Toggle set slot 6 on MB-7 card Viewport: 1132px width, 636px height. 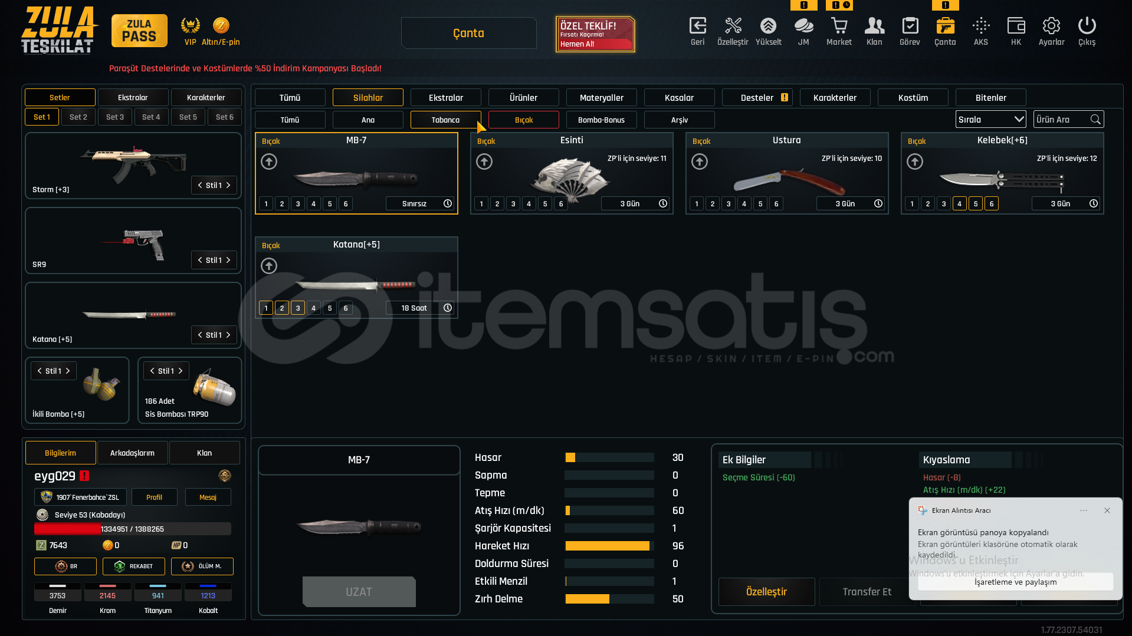pyautogui.click(x=346, y=204)
